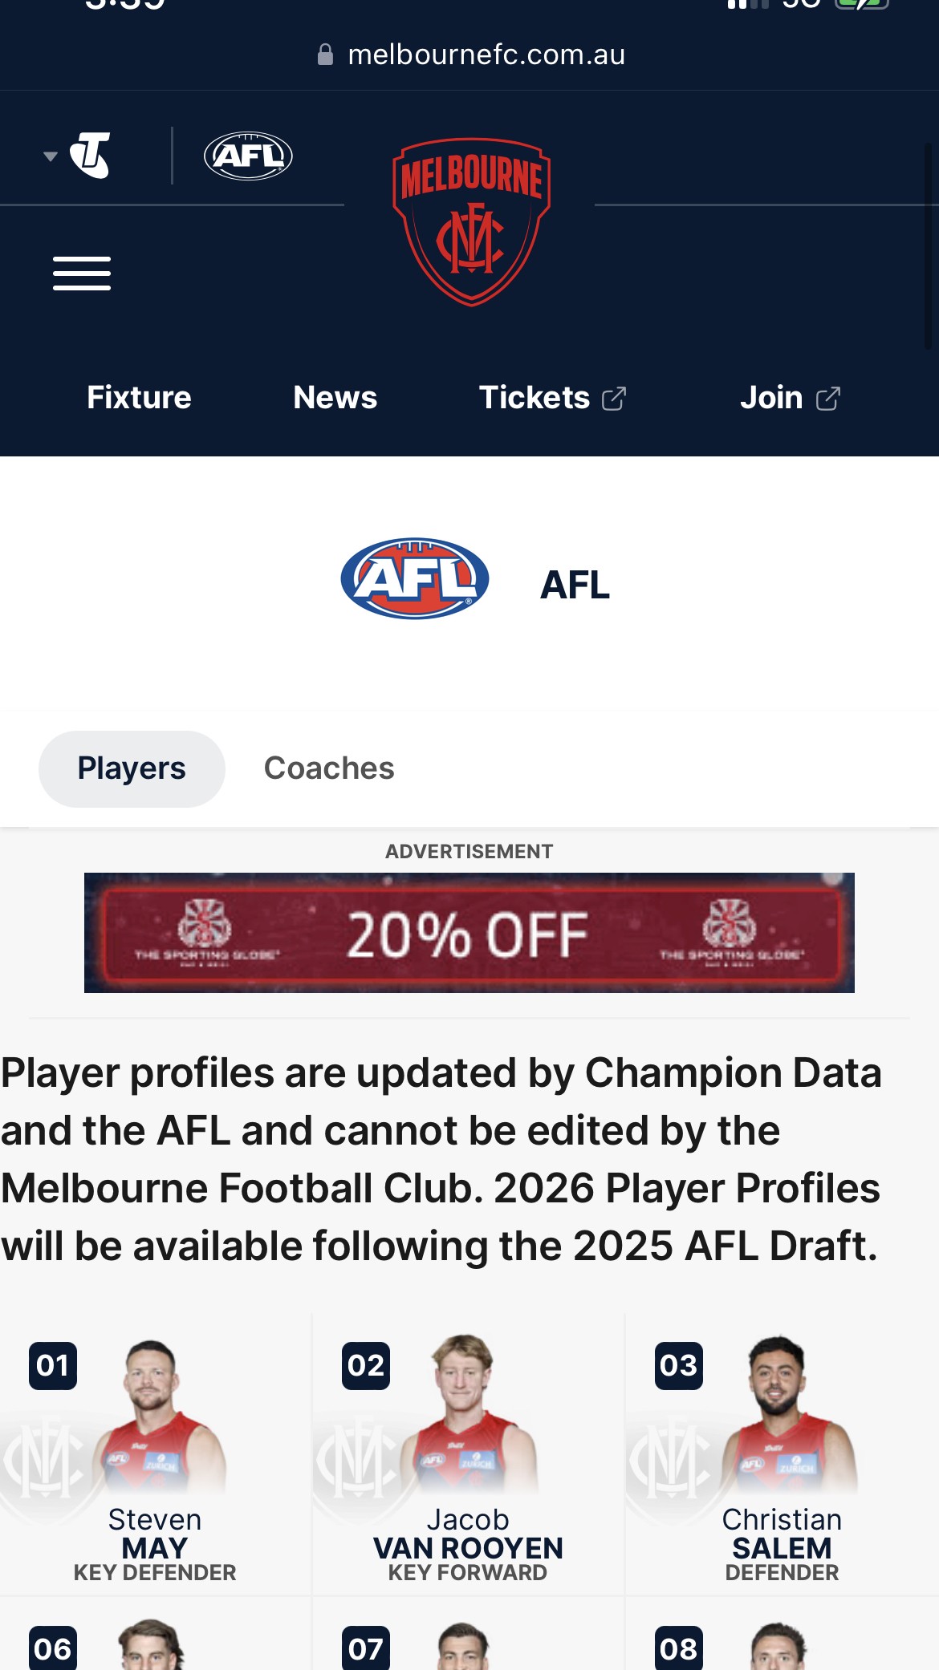Switch to the Coaches tab
Viewport: 939px width, 1670px height.
(x=329, y=768)
